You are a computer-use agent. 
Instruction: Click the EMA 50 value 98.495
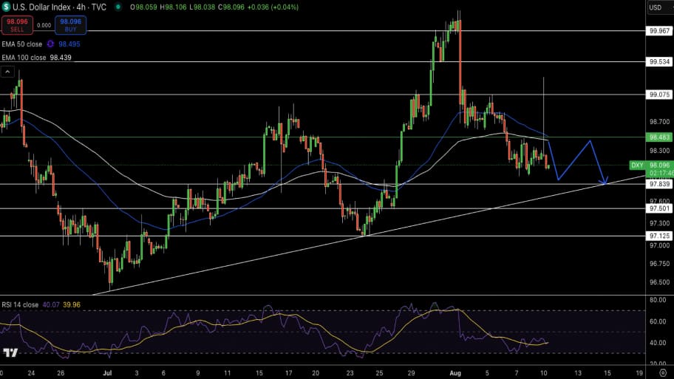point(69,44)
